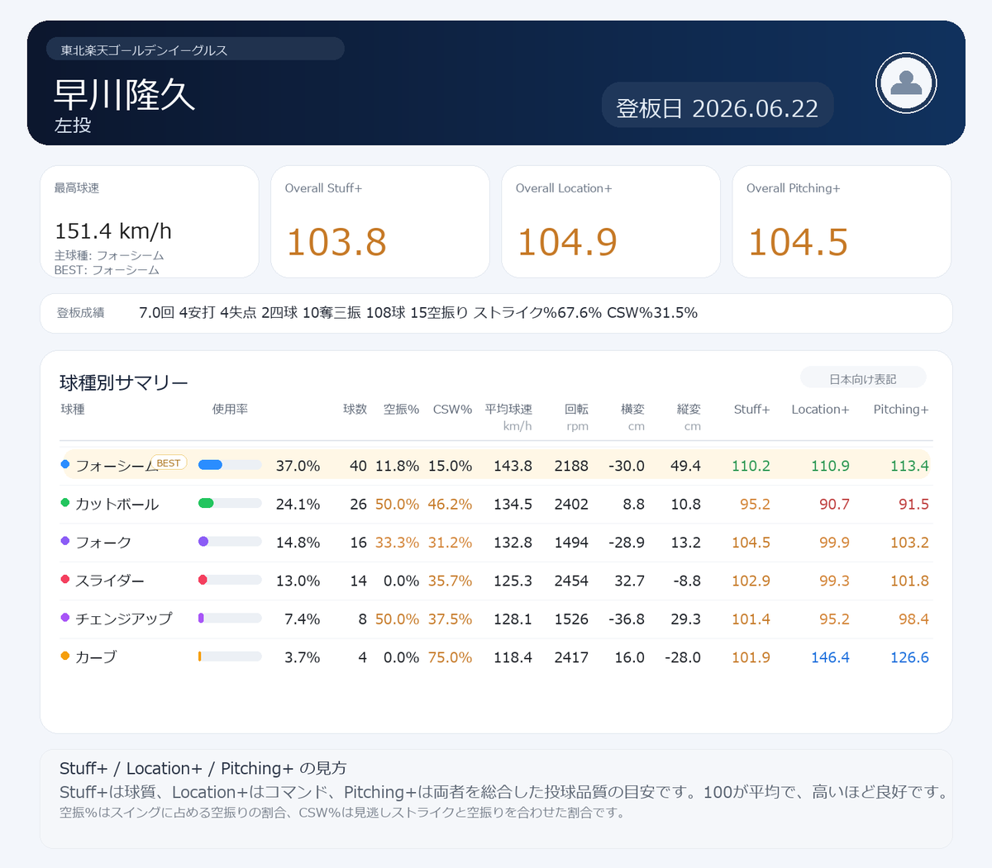This screenshot has height=868, width=992.
Task: Click the チェンジアップ Pitching+ value 98.4
Action: pos(913,619)
